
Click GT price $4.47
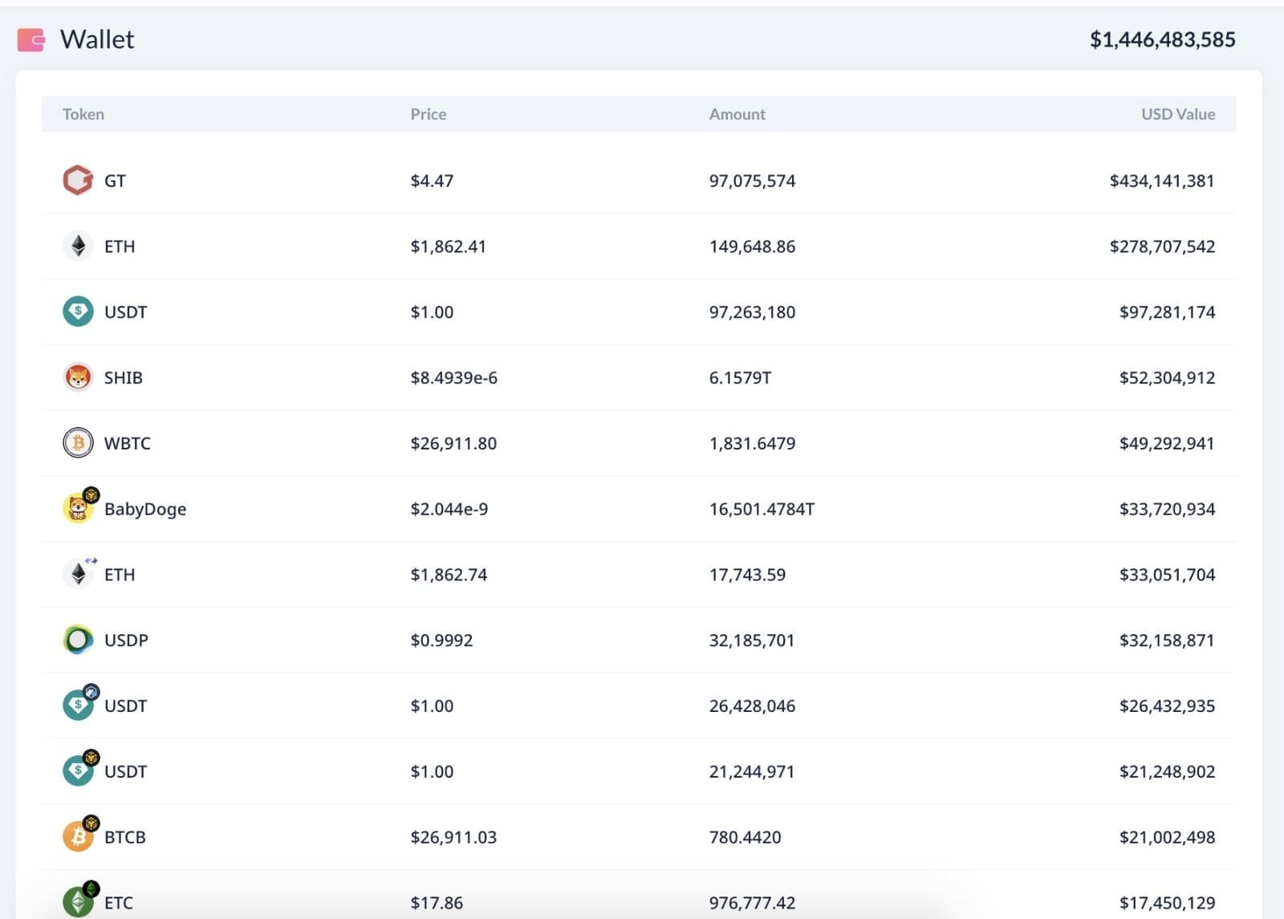[432, 181]
